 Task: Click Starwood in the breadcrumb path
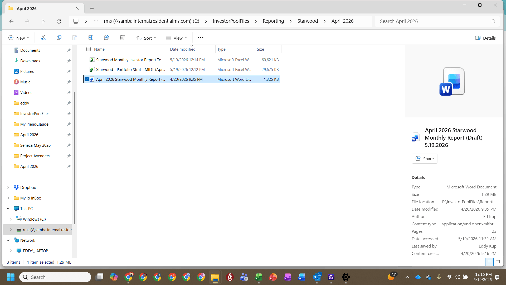(308, 21)
